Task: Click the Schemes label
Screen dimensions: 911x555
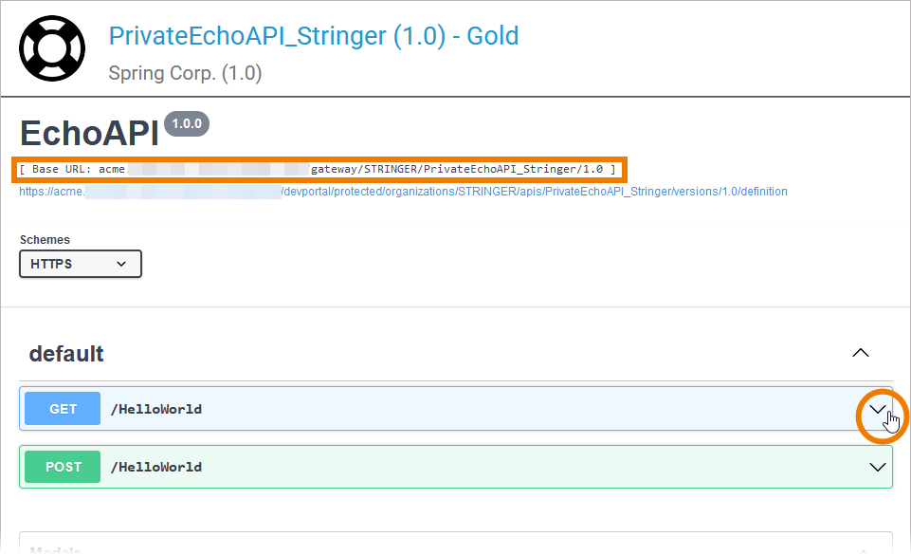Action: (45, 240)
